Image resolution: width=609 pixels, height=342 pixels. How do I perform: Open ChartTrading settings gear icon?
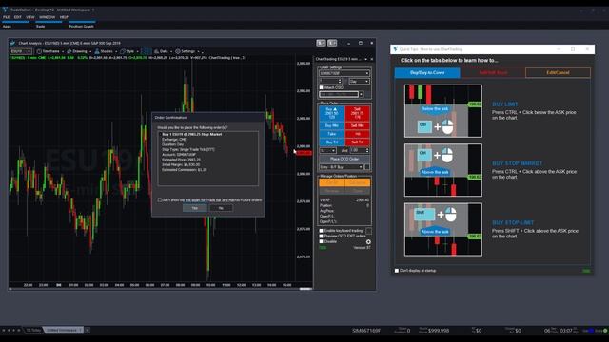pyautogui.click(x=368, y=242)
